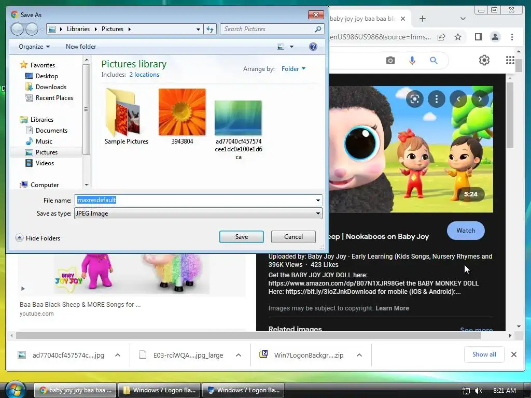Select Computer in the navigation pane
This screenshot has height=398, width=531.
(x=45, y=185)
